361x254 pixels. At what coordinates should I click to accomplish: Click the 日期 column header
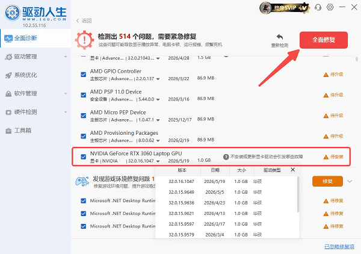pyautogui.click(x=215, y=170)
